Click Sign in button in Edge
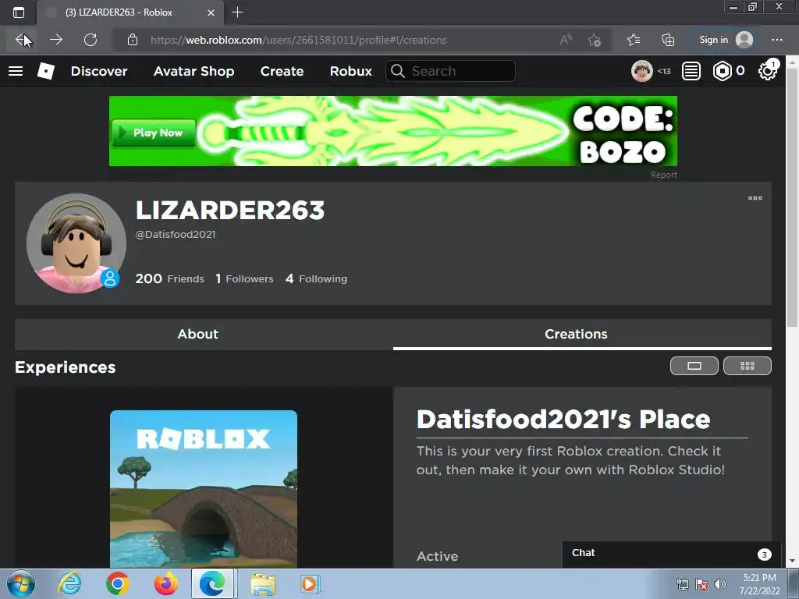This screenshot has width=799, height=599. click(725, 40)
